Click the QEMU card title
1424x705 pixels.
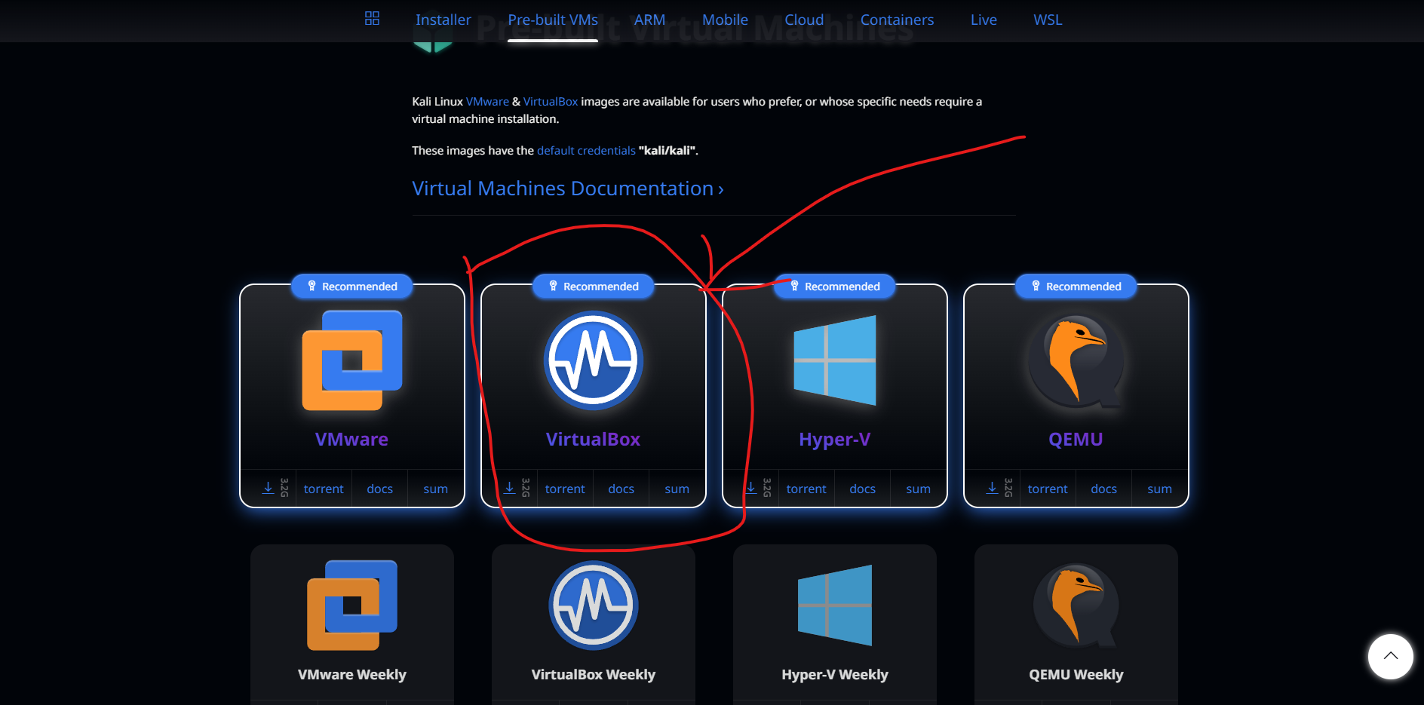click(1076, 440)
